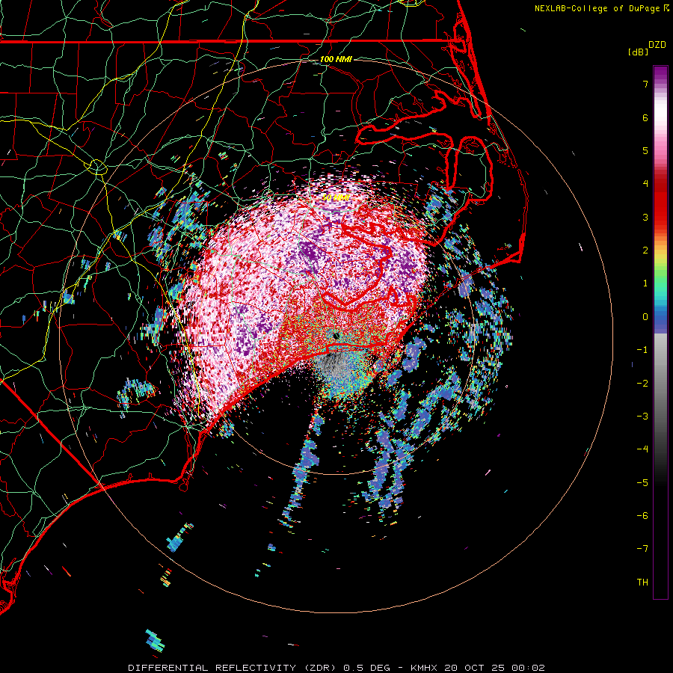Viewport: 673px width, 673px height.
Task: Click the 0 value on the color scale
Action: tap(645, 317)
